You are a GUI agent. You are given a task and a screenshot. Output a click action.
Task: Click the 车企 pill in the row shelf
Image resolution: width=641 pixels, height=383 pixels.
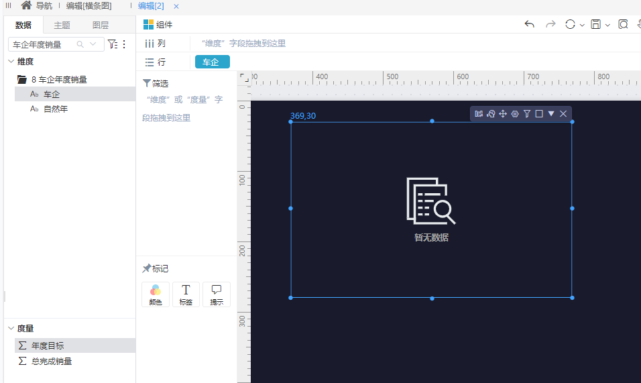point(212,62)
